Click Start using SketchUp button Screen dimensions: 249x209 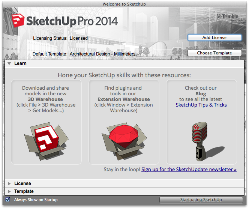[x=201, y=200]
